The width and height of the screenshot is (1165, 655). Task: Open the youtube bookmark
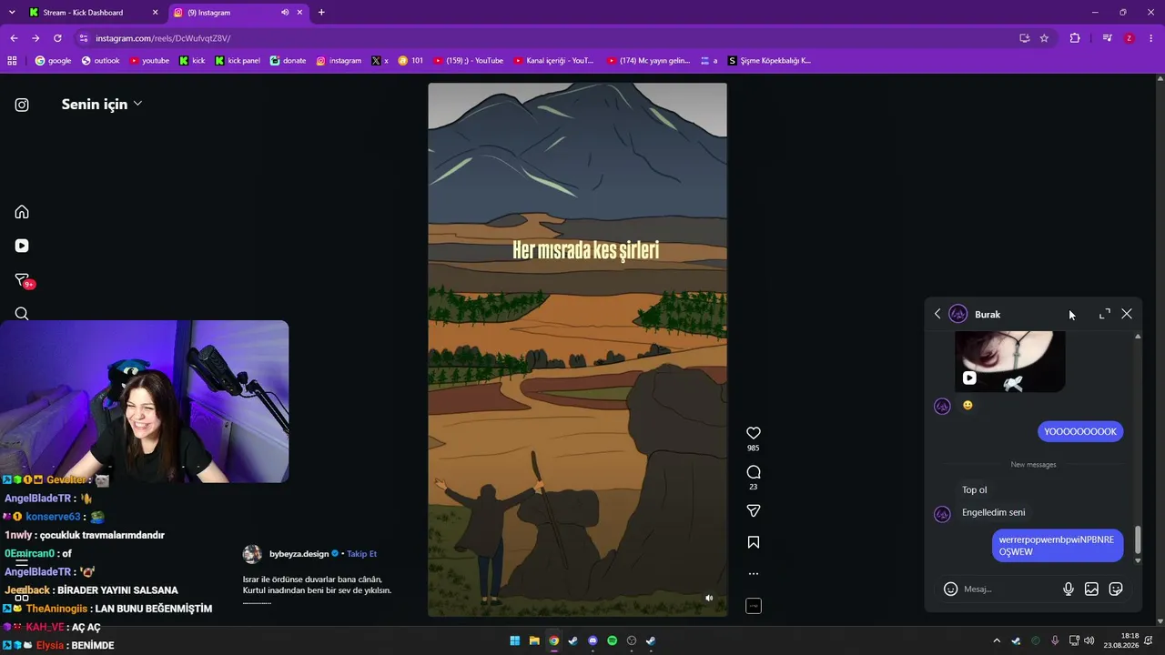tap(149, 61)
